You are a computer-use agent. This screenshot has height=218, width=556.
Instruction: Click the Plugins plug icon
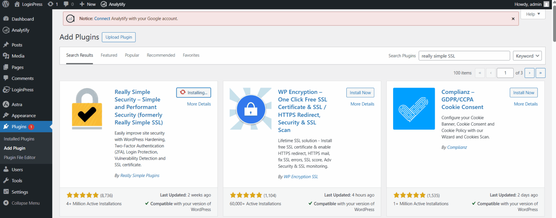tap(6, 127)
